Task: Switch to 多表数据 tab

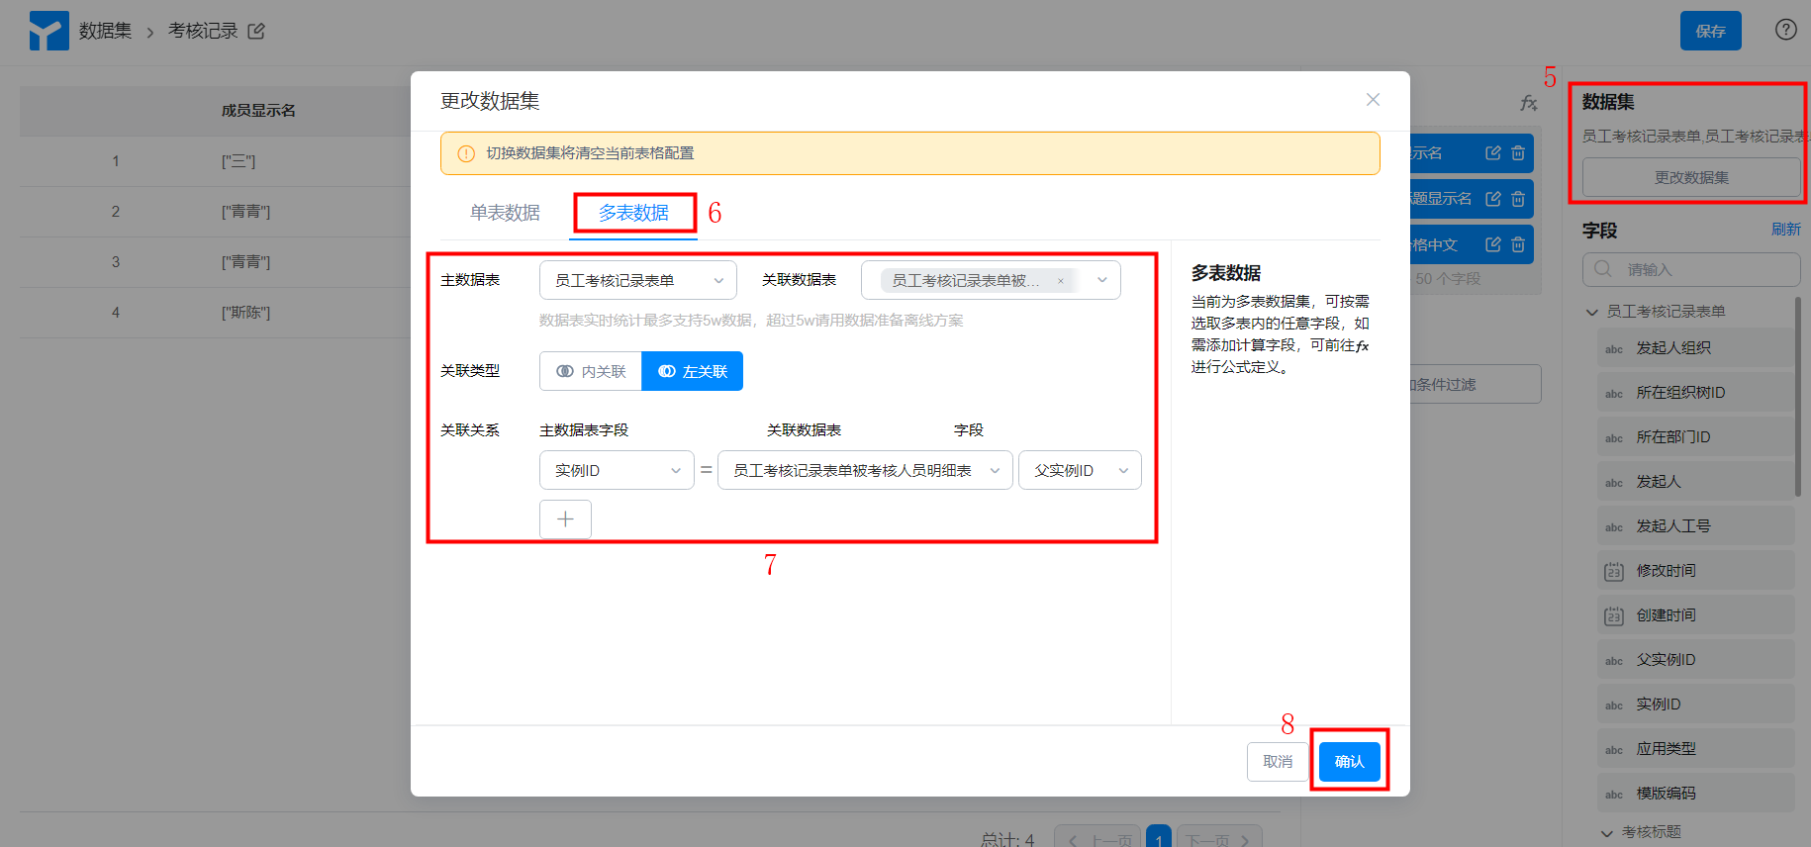Action: point(633,213)
